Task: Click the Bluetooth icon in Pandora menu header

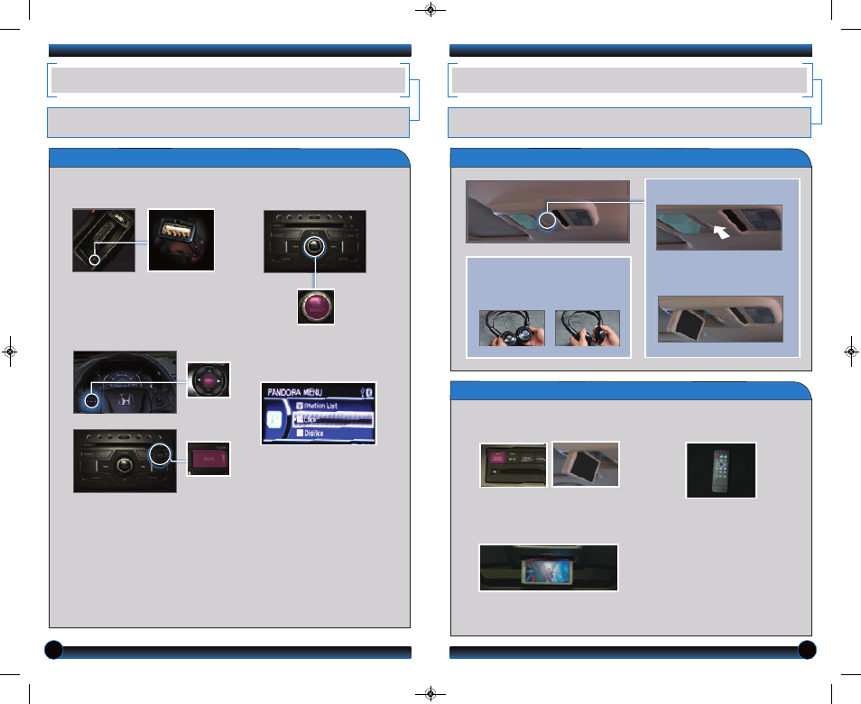Action: click(369, 392)
